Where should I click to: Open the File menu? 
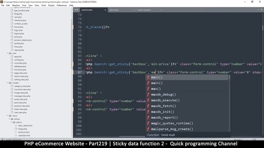point(2,5)
